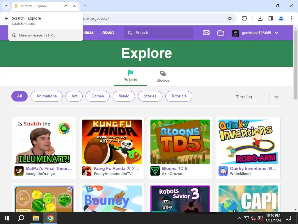Screen dimensions: 298x224
Task: Expand the tab search chevron
Action: click(x=6, y=6)
